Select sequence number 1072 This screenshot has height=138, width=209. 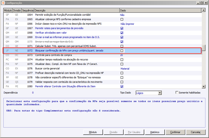(30, 51)
